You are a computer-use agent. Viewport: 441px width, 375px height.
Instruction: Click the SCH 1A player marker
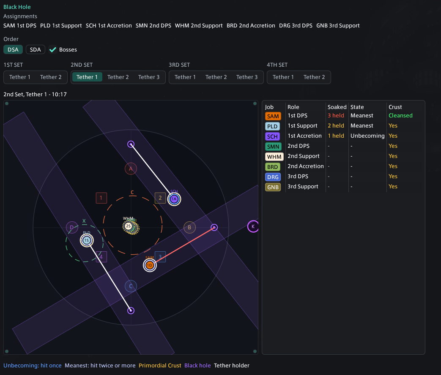coord(174,199)
